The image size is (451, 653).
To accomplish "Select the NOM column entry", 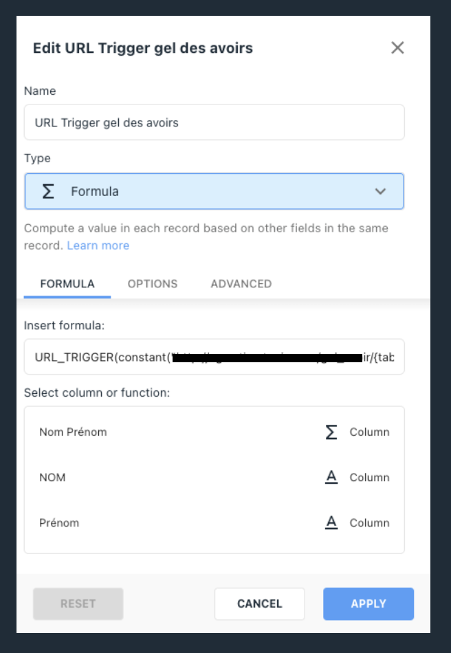I will coord(214,477).
